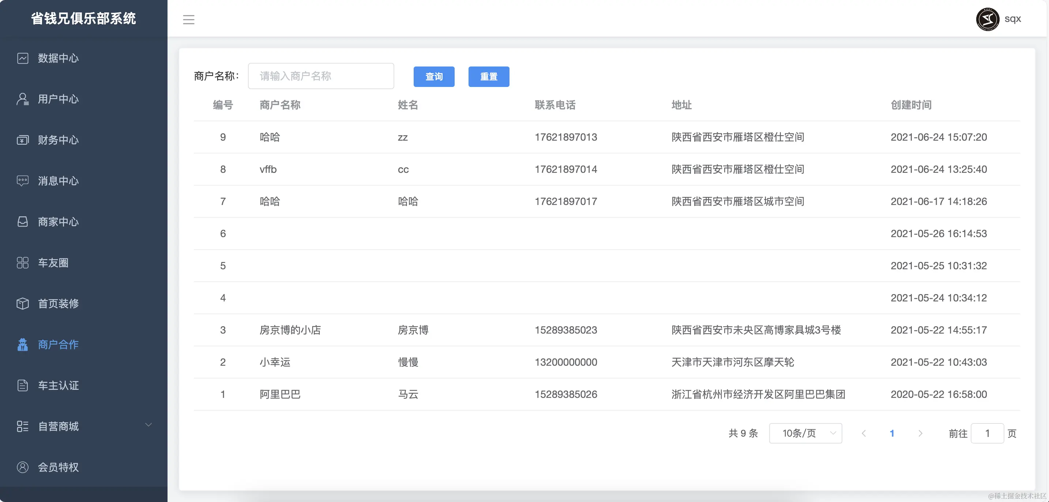Click the 用户中心 person icon
The height and width of the screenshot is (502, 1049).
pos(23,99)
